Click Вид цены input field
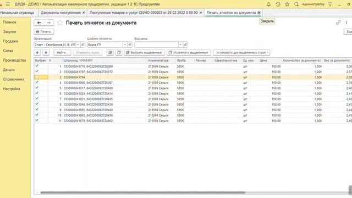The width and height of the screenshot is (352, 198). coord(156,45)
